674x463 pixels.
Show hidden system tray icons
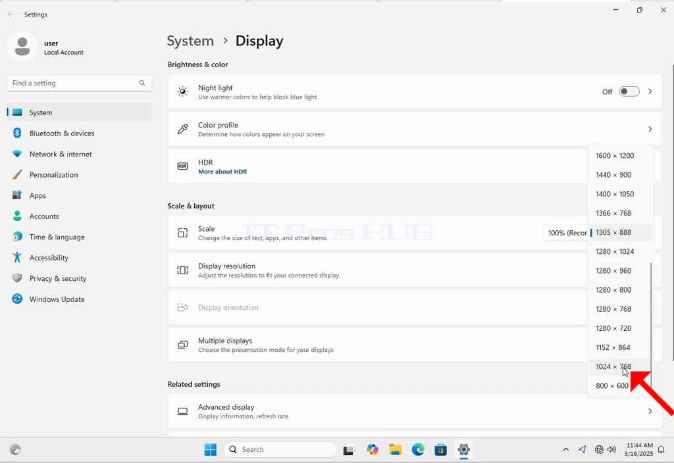[565, 450]
